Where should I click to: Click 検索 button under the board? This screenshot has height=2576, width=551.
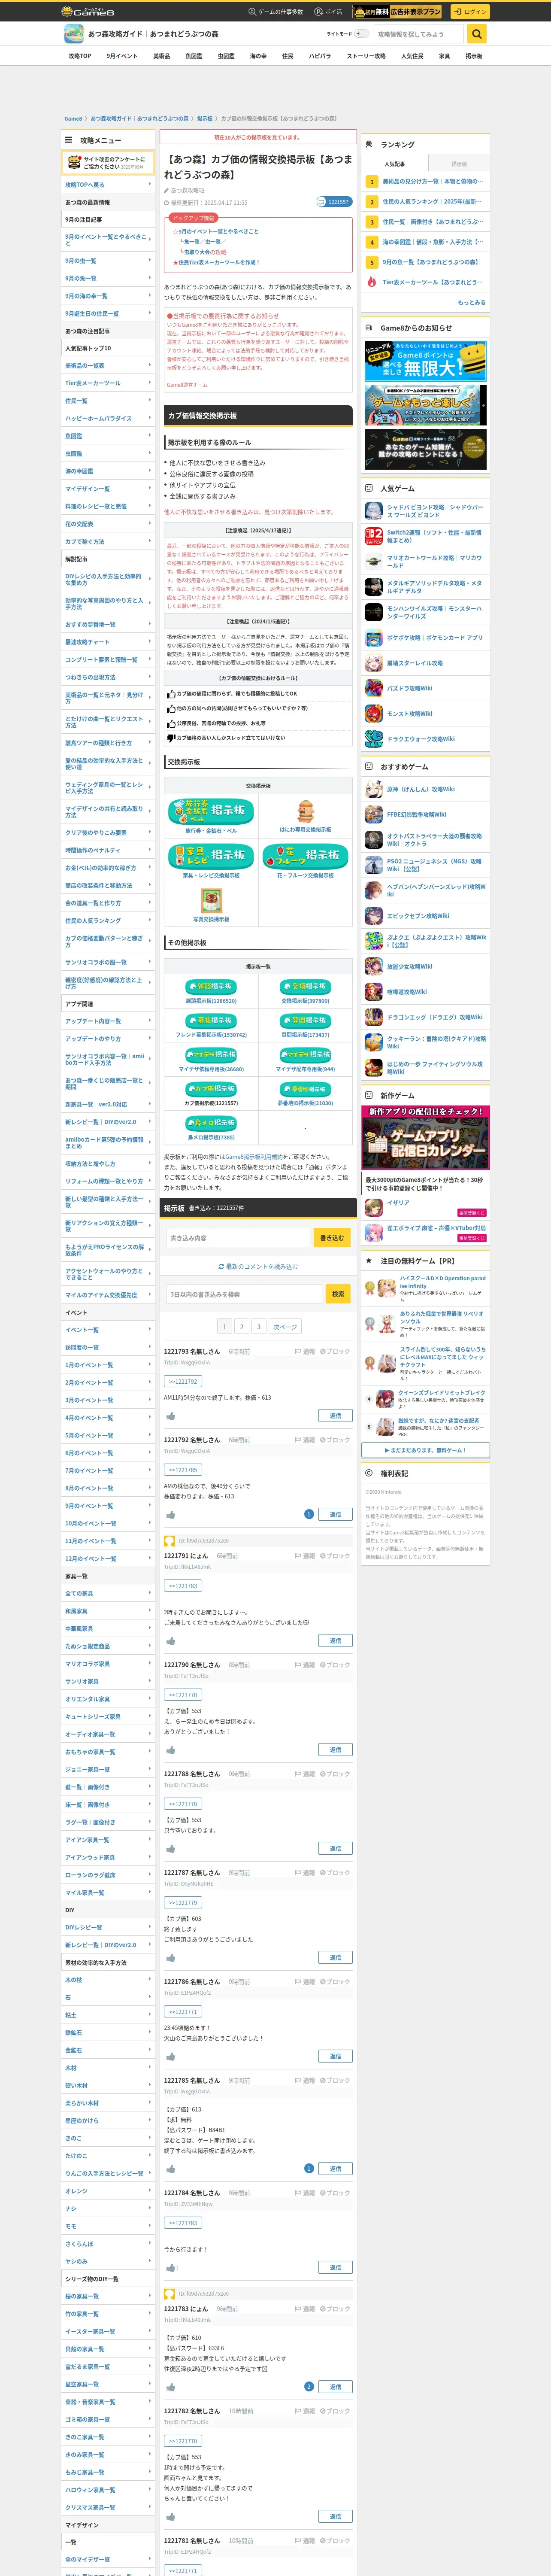point(338,1294)
